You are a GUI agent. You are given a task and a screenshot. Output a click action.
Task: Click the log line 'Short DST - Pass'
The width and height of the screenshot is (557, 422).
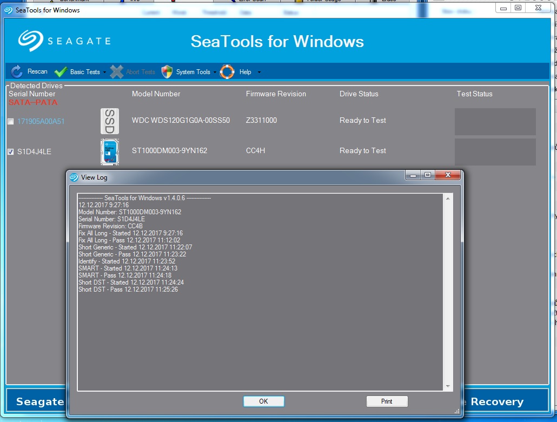[x=128, y=289]
